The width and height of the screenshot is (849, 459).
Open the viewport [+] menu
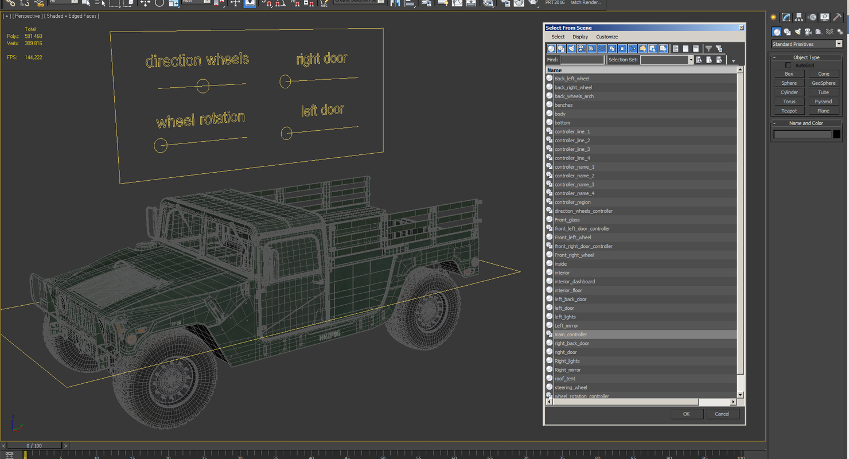click(6, 16)
